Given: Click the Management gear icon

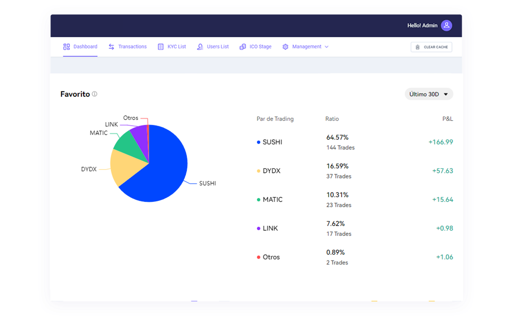Looking at the screenshot, I should pos(285,47).
